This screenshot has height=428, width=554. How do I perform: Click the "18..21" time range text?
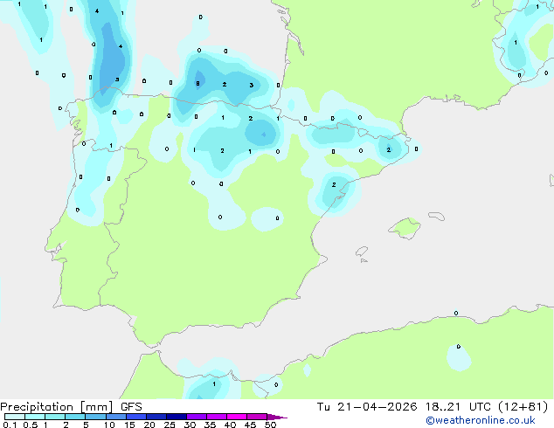pyautogui.click(x=443, y=407)
